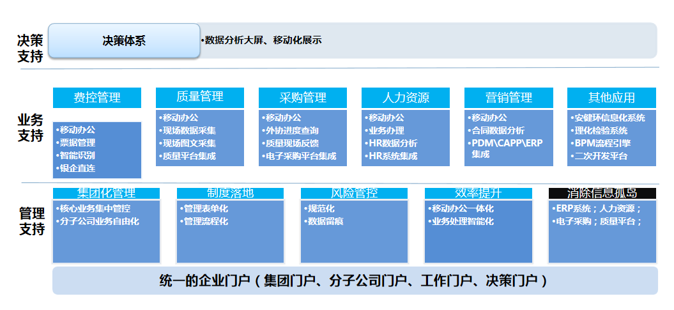Click 管理流程化 item
Viewport: 674px width, 310px height.
[x=204, y=222]
